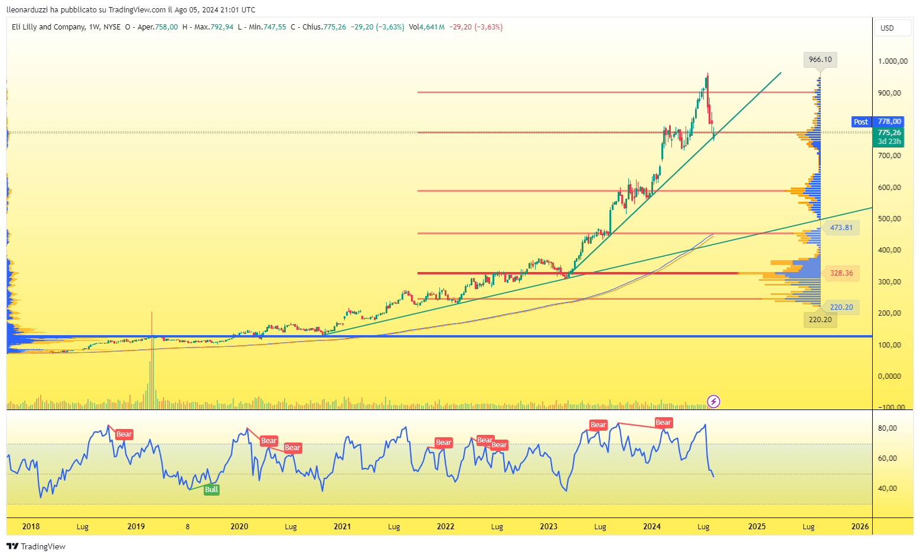Image resolution: width=920 pixels, height=557 pixels.
Task: Click the RSI 80,00 axis tick
Action: (888, 428)
